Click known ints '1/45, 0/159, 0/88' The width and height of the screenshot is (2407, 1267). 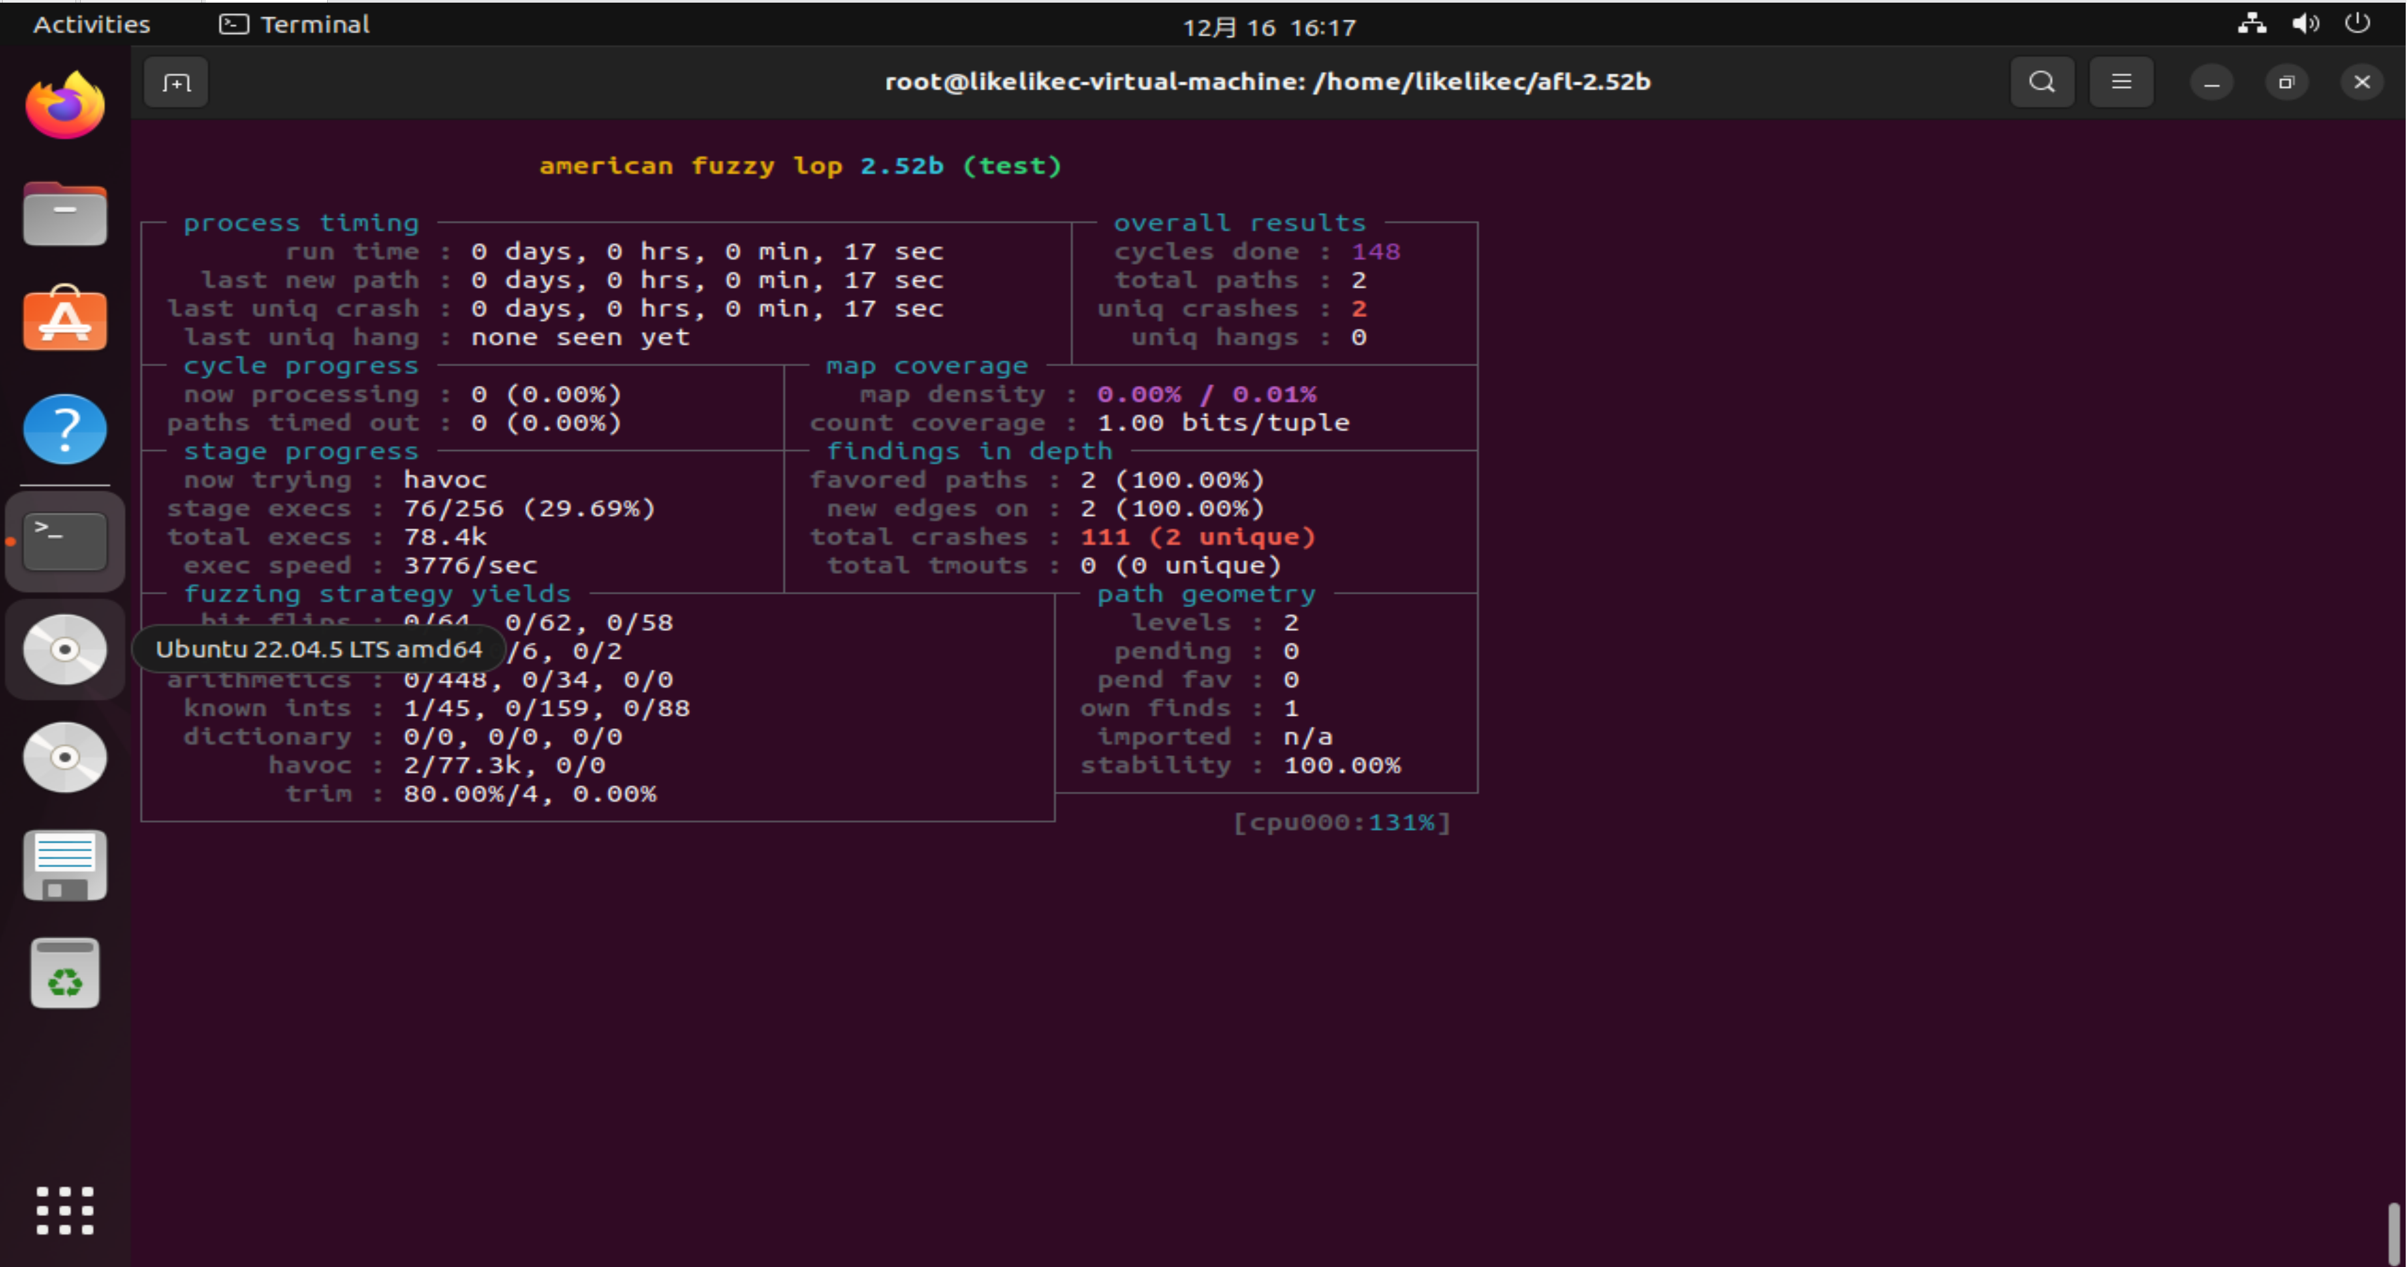point(546,708)
